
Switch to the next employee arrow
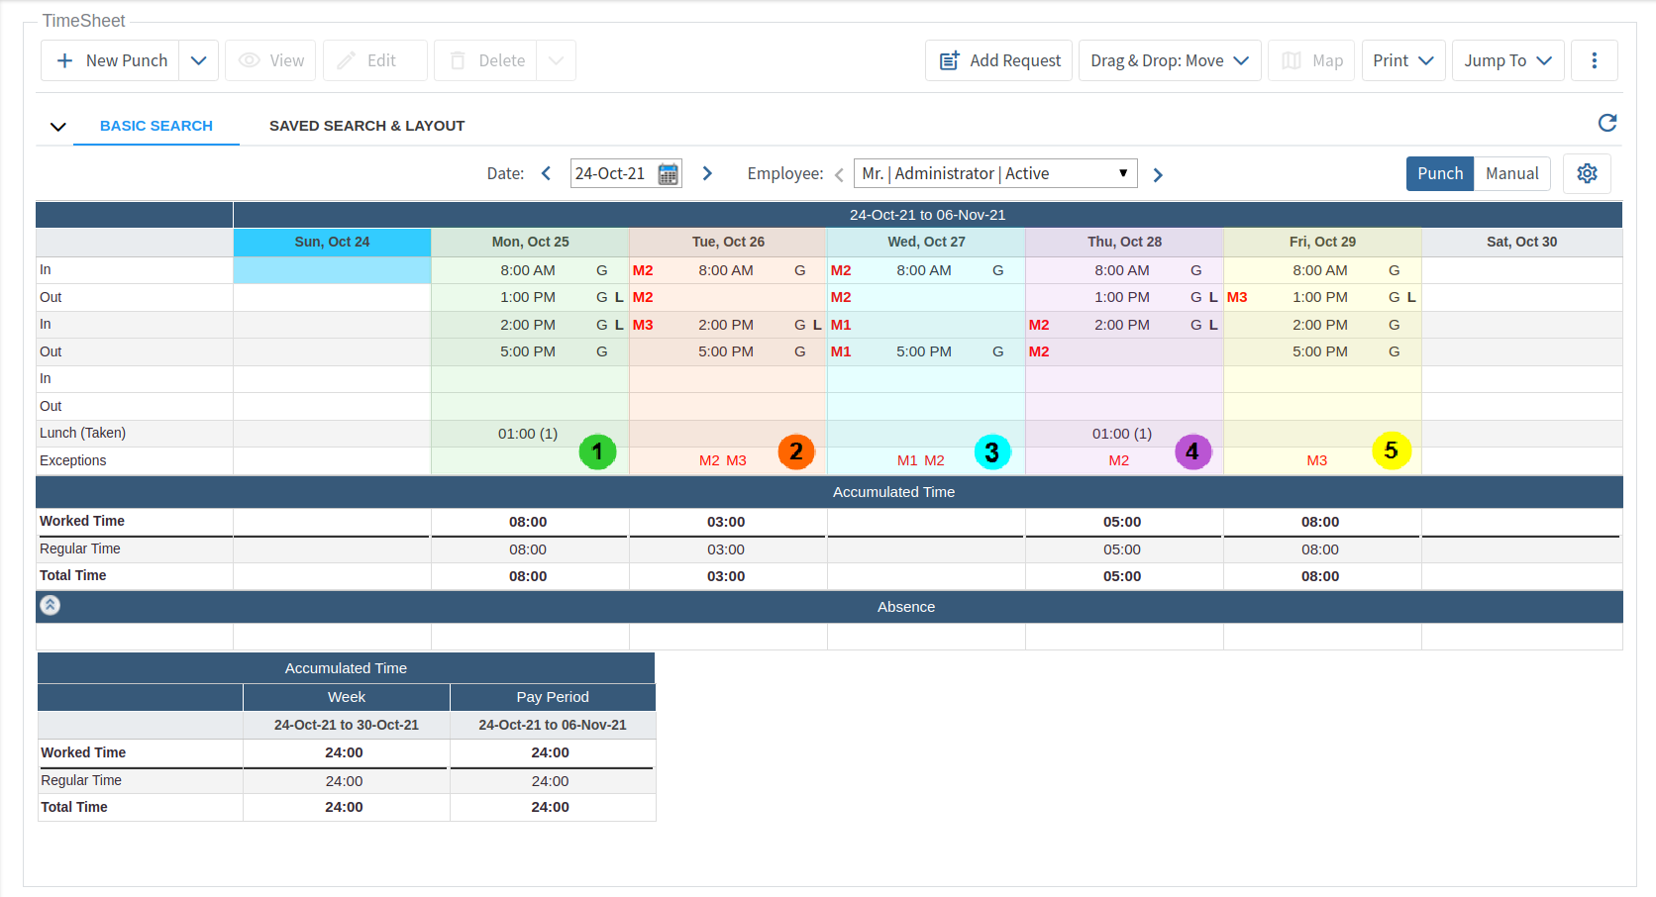pos(1158,175)
